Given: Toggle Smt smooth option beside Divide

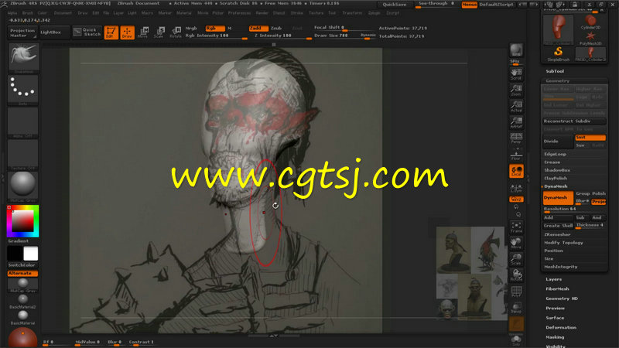Looking at the screenshot, I should tap(590, 138).
